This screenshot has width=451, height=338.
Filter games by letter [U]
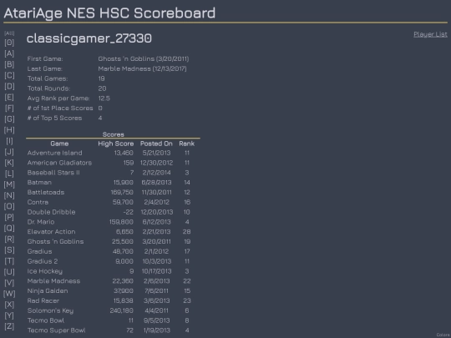[9, 272]
